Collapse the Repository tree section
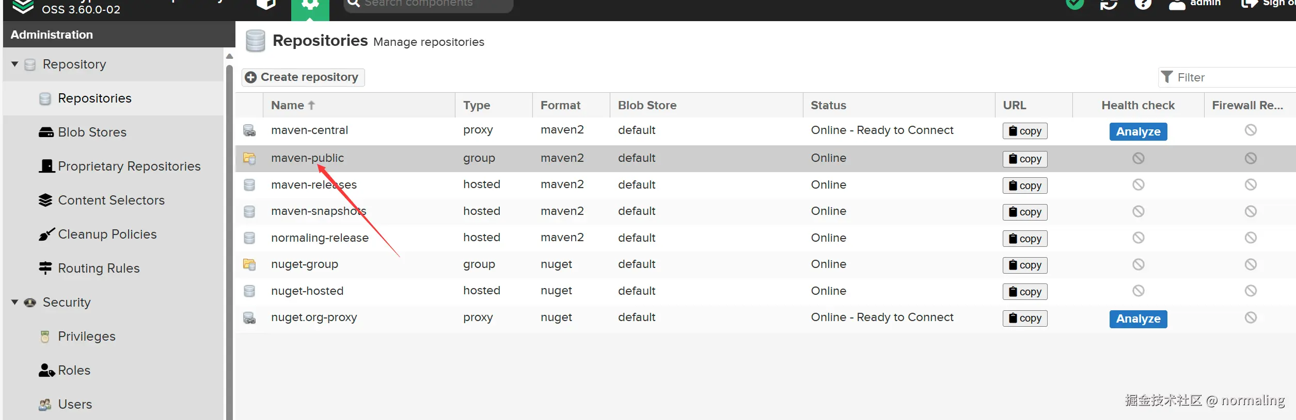1296x420 pixels. click(x=15, y=64)
